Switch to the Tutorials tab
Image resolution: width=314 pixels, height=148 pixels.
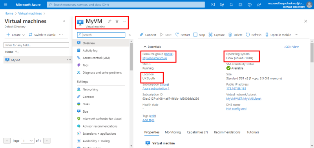253,132
